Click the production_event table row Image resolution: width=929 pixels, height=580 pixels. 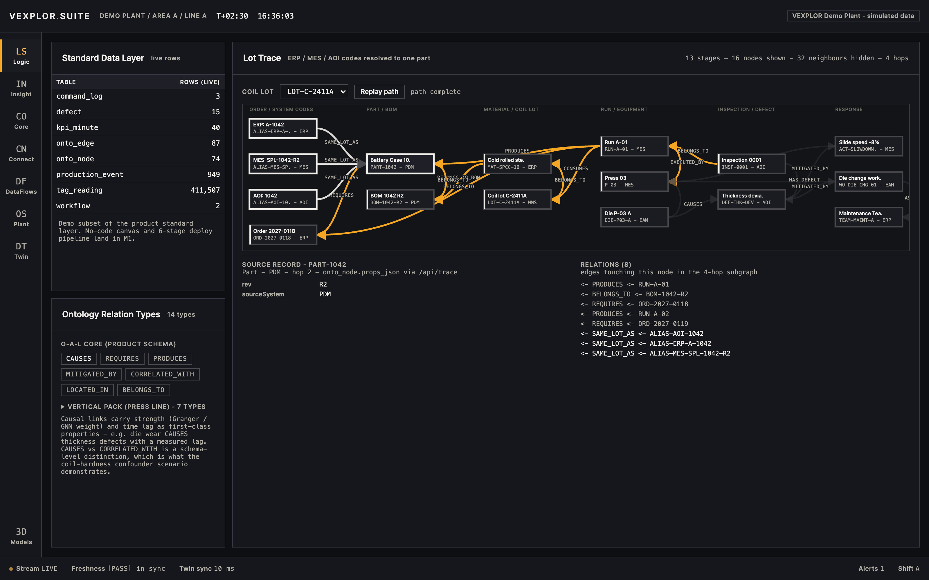point(138,175)
